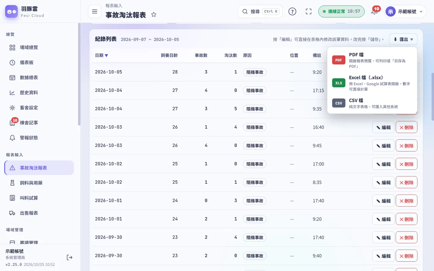Click the main page vertical scrollbar
The width and height of the screenshot is (434, 271).
point(432,96)
